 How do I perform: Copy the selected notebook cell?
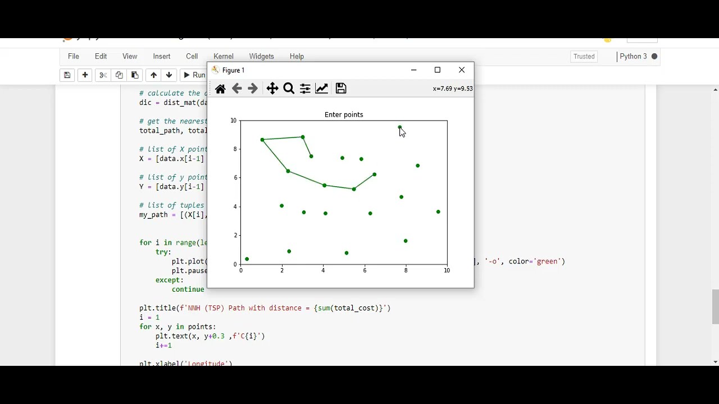pos(119,75)
